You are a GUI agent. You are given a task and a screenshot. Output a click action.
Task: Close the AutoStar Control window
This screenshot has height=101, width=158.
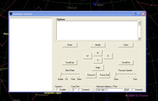[143, 14]
